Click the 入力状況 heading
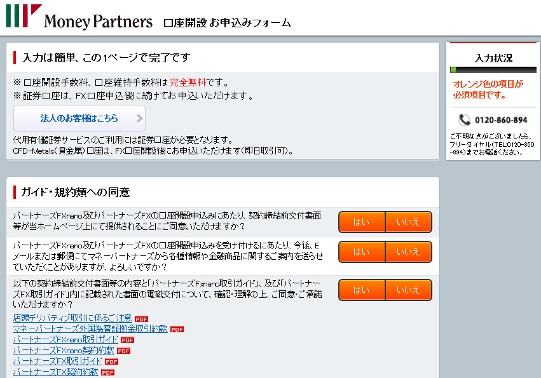 point(493,58)
